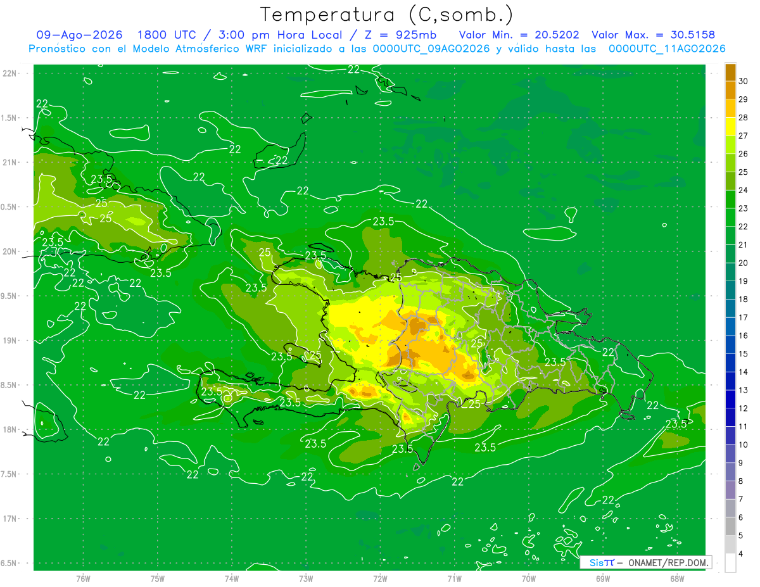Click 'Valor Min. = 20.5202' text

(x=519, y=35)
